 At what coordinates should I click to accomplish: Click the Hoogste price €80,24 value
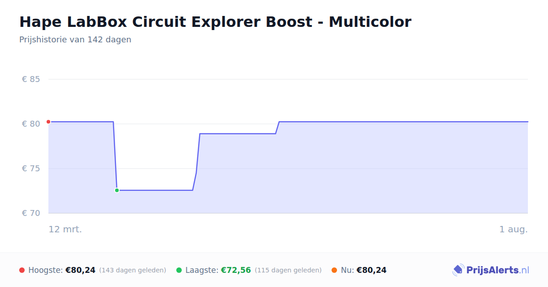80,270
